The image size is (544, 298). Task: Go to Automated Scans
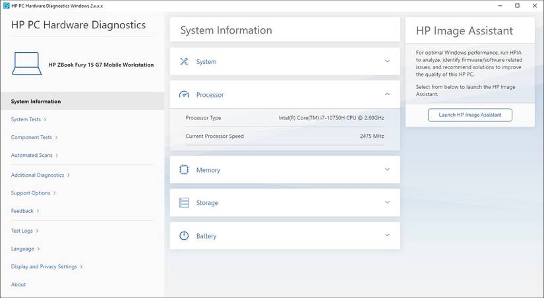click(34, 155)
